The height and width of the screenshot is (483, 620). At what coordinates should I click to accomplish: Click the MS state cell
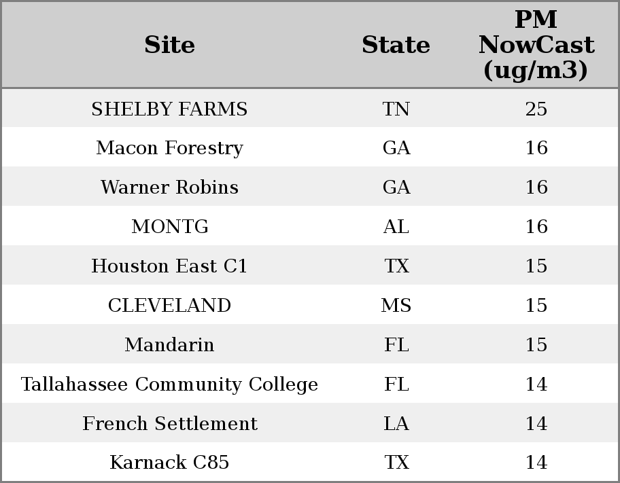(x=396, y=306)
